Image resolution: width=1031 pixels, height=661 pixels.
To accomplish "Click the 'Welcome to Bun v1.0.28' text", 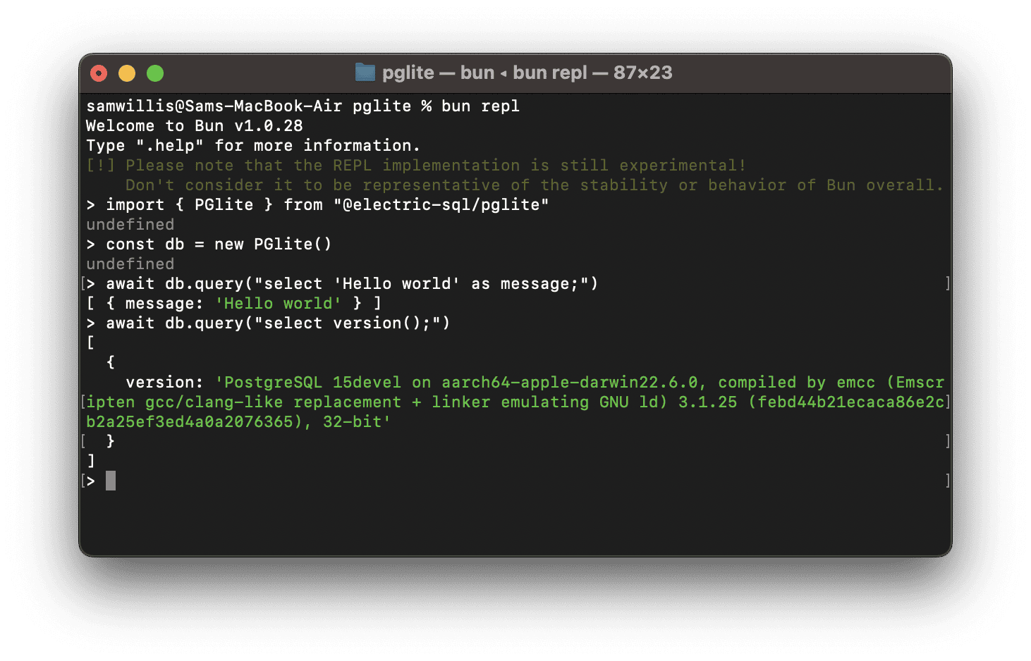I will point(193,125).
